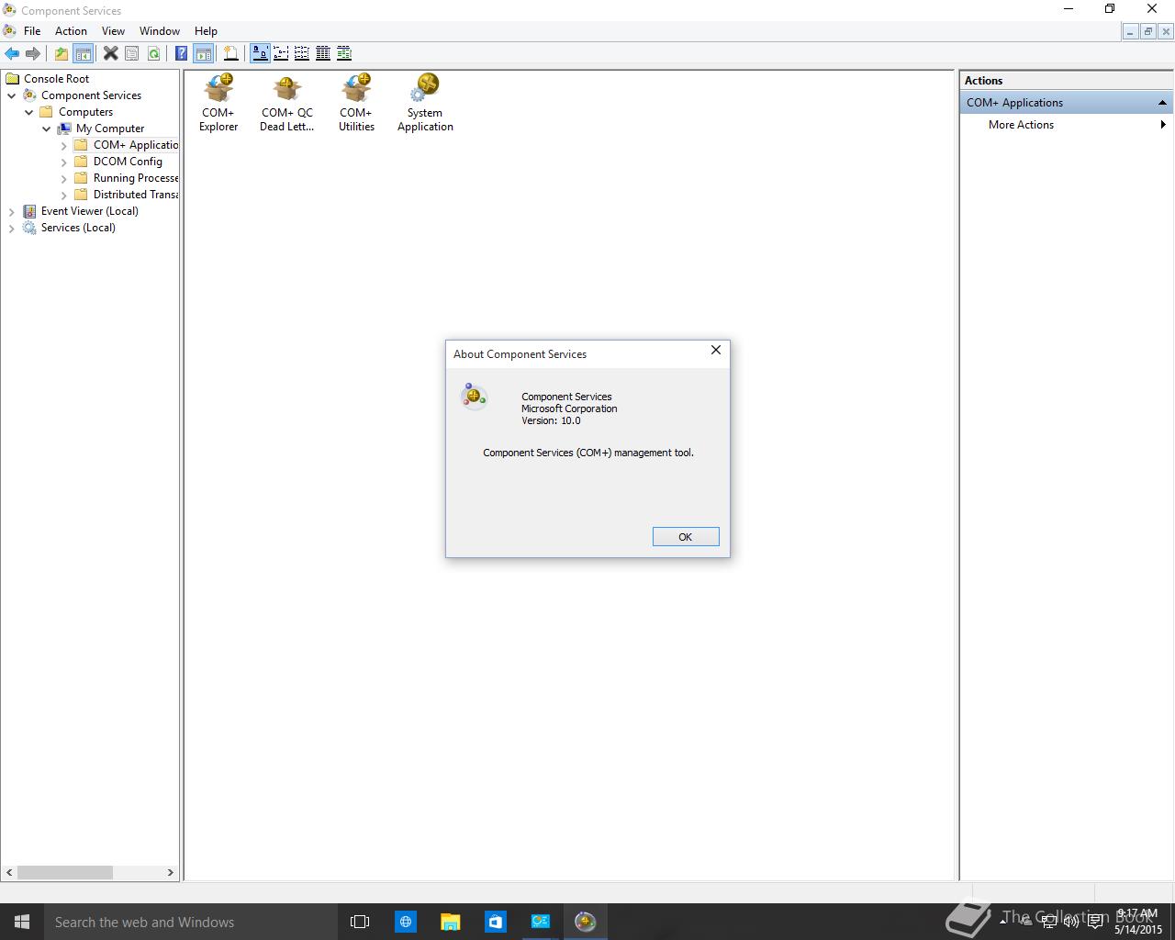Click More Actions in Actions pane
This screenshot has height=940, width=1175.
1021,125
